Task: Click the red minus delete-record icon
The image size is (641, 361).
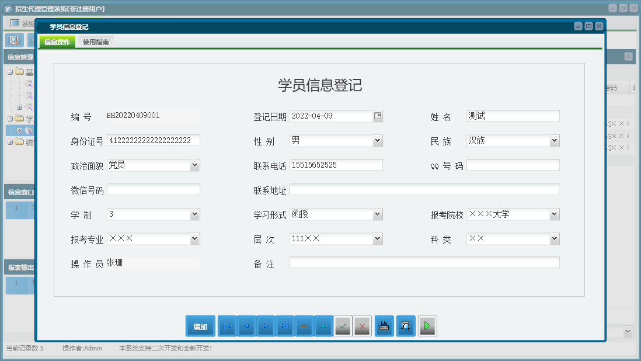Action: coord(304,327)
